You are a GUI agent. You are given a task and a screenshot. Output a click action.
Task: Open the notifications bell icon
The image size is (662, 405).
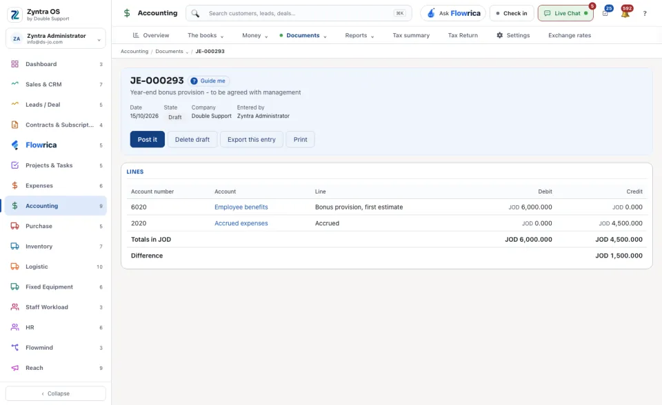625,14
